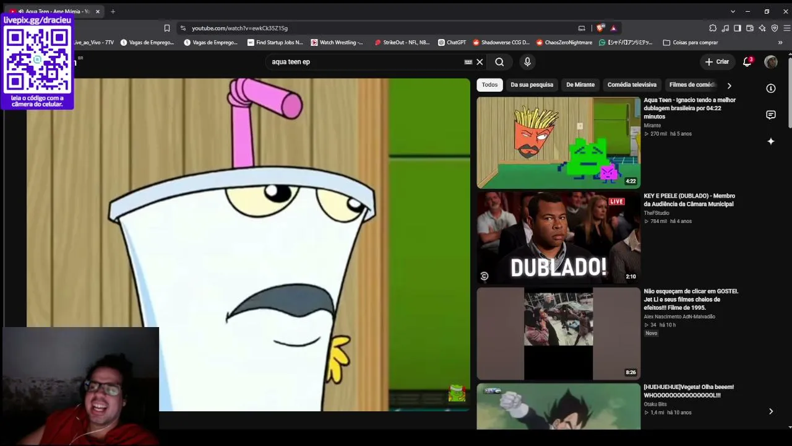Open the Brave Rewards triangle icon
The height and width of the screenshot is (446, 792).
click(613, 28)
